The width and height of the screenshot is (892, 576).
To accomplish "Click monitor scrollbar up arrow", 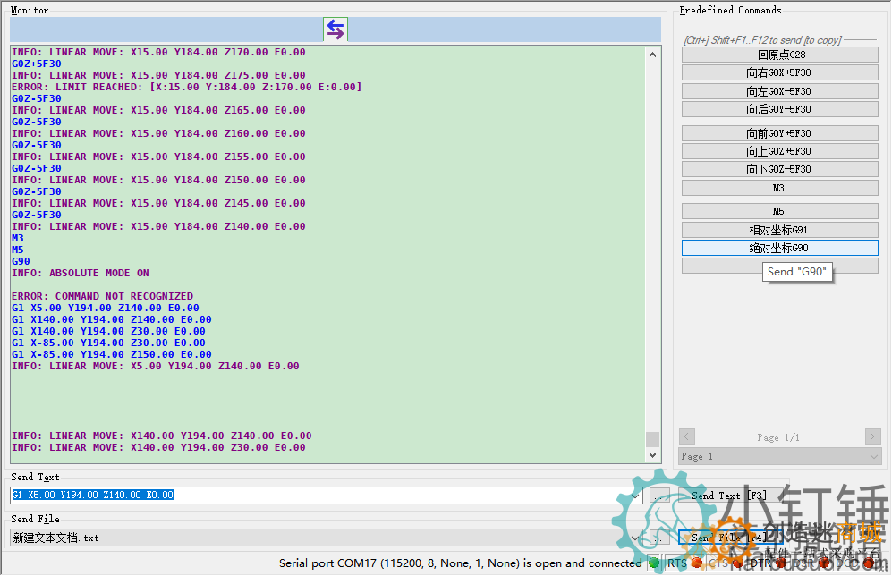I will [652, 55].
